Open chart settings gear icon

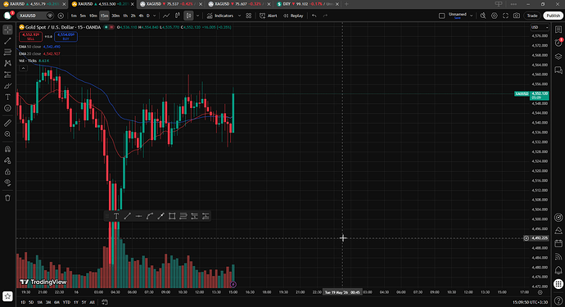click(495, 16)
